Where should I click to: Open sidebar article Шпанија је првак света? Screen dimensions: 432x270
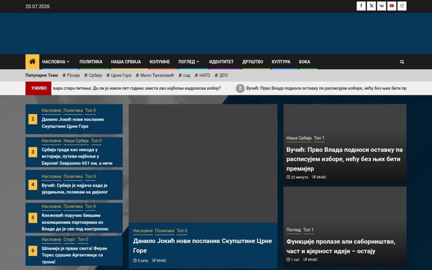pyautogui.click(x=74, y=255)
